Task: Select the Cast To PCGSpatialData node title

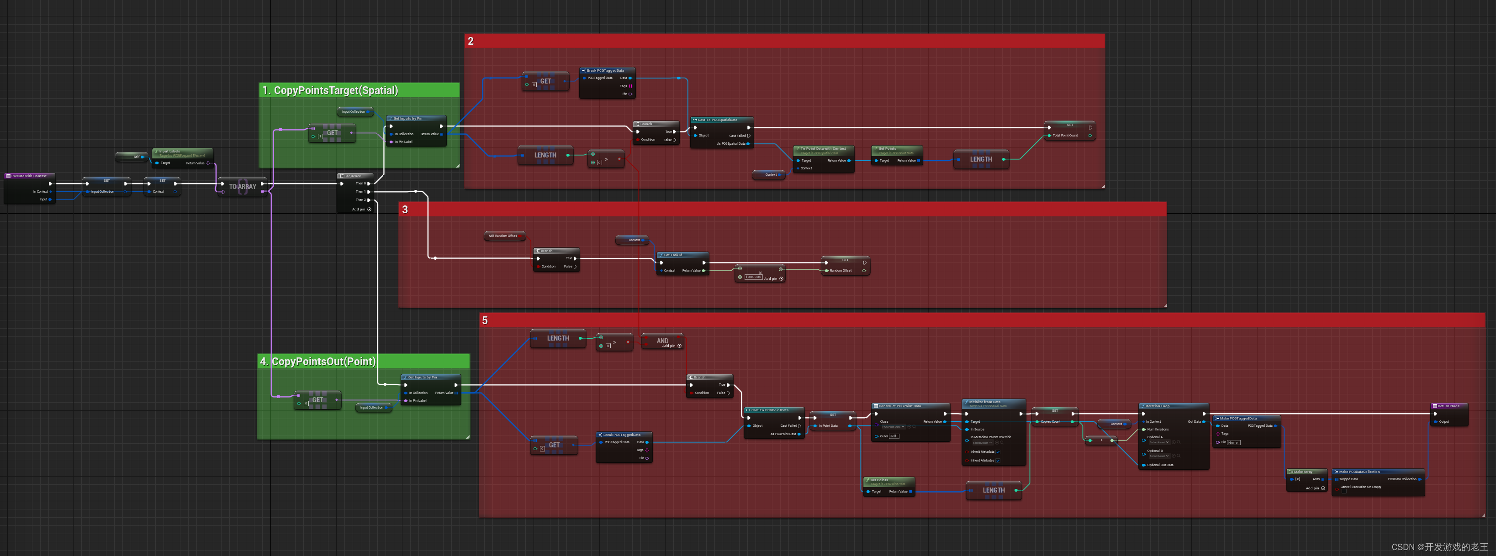Action: click(x=717, y=120)
